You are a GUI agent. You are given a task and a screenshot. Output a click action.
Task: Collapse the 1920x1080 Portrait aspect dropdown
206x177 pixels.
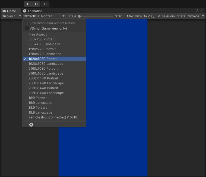[44, 16]
